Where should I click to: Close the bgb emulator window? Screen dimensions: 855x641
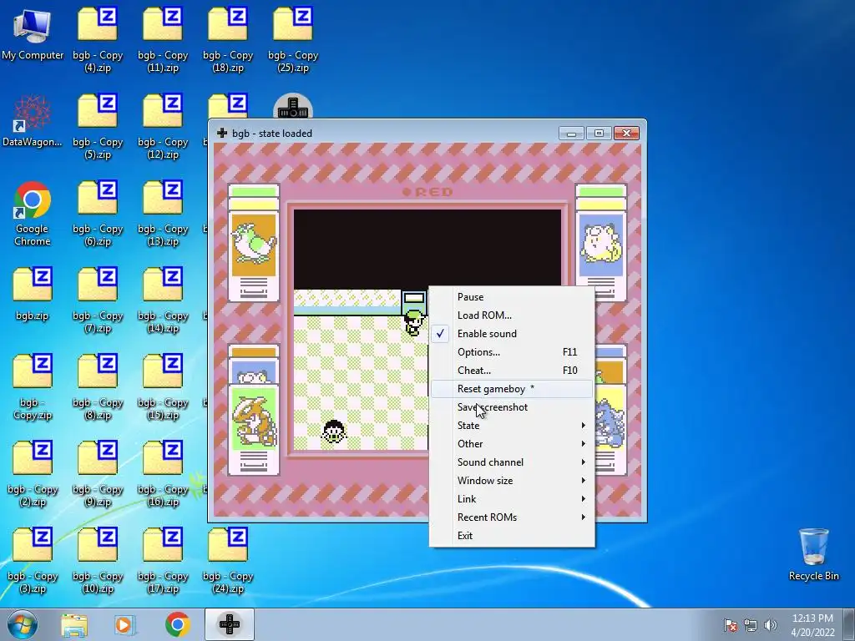coord(626,134)
